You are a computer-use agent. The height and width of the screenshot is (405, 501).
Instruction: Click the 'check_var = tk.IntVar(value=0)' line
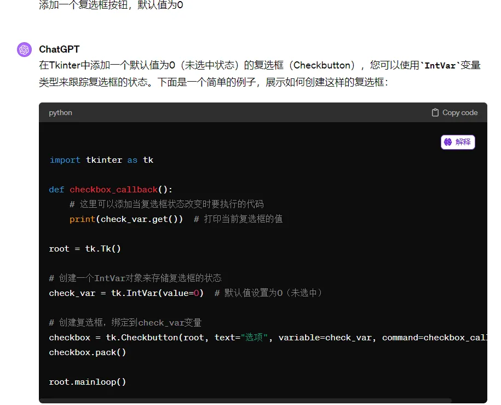(x=126, y=293)
